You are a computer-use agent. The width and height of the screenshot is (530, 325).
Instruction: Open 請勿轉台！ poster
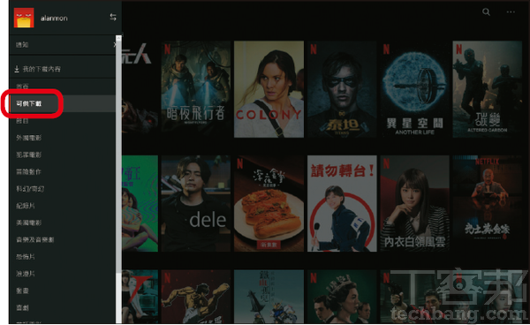point(342,203)
